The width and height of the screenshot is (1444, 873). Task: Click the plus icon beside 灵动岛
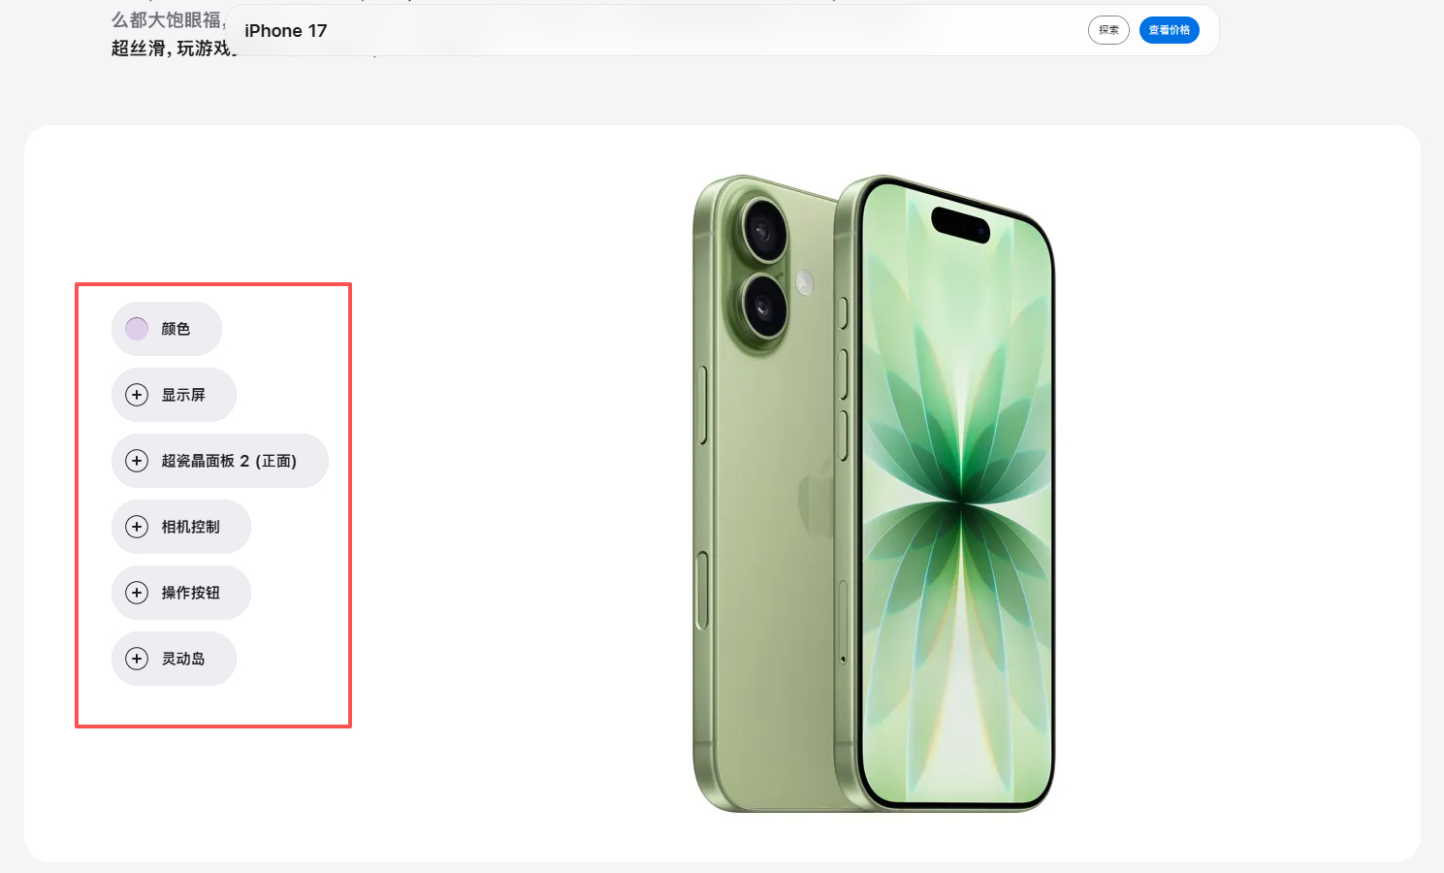(137, 659)
